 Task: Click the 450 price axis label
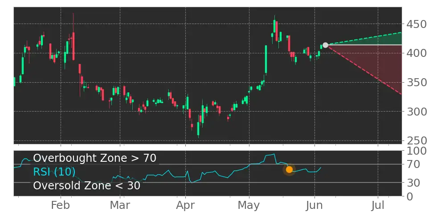tap(417, 24)
